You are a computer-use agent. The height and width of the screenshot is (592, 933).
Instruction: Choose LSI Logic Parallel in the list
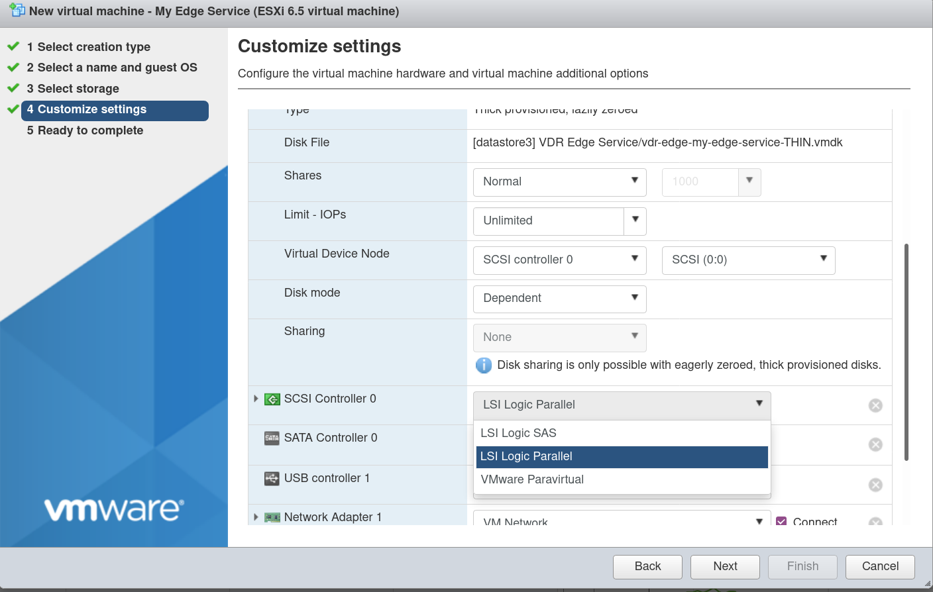[622, 457]
